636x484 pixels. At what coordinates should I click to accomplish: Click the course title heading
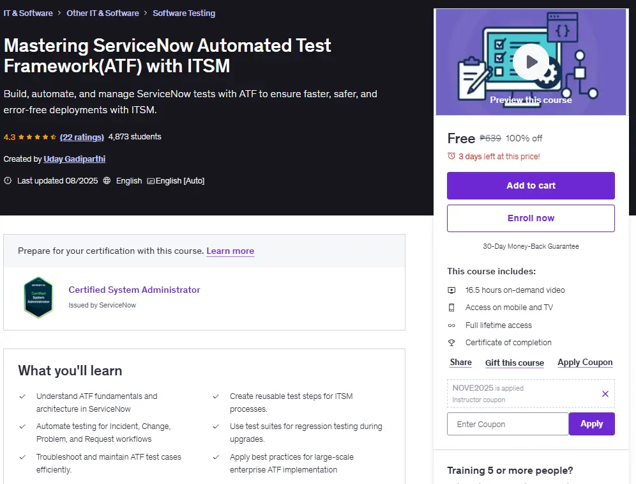click(167, 56)
